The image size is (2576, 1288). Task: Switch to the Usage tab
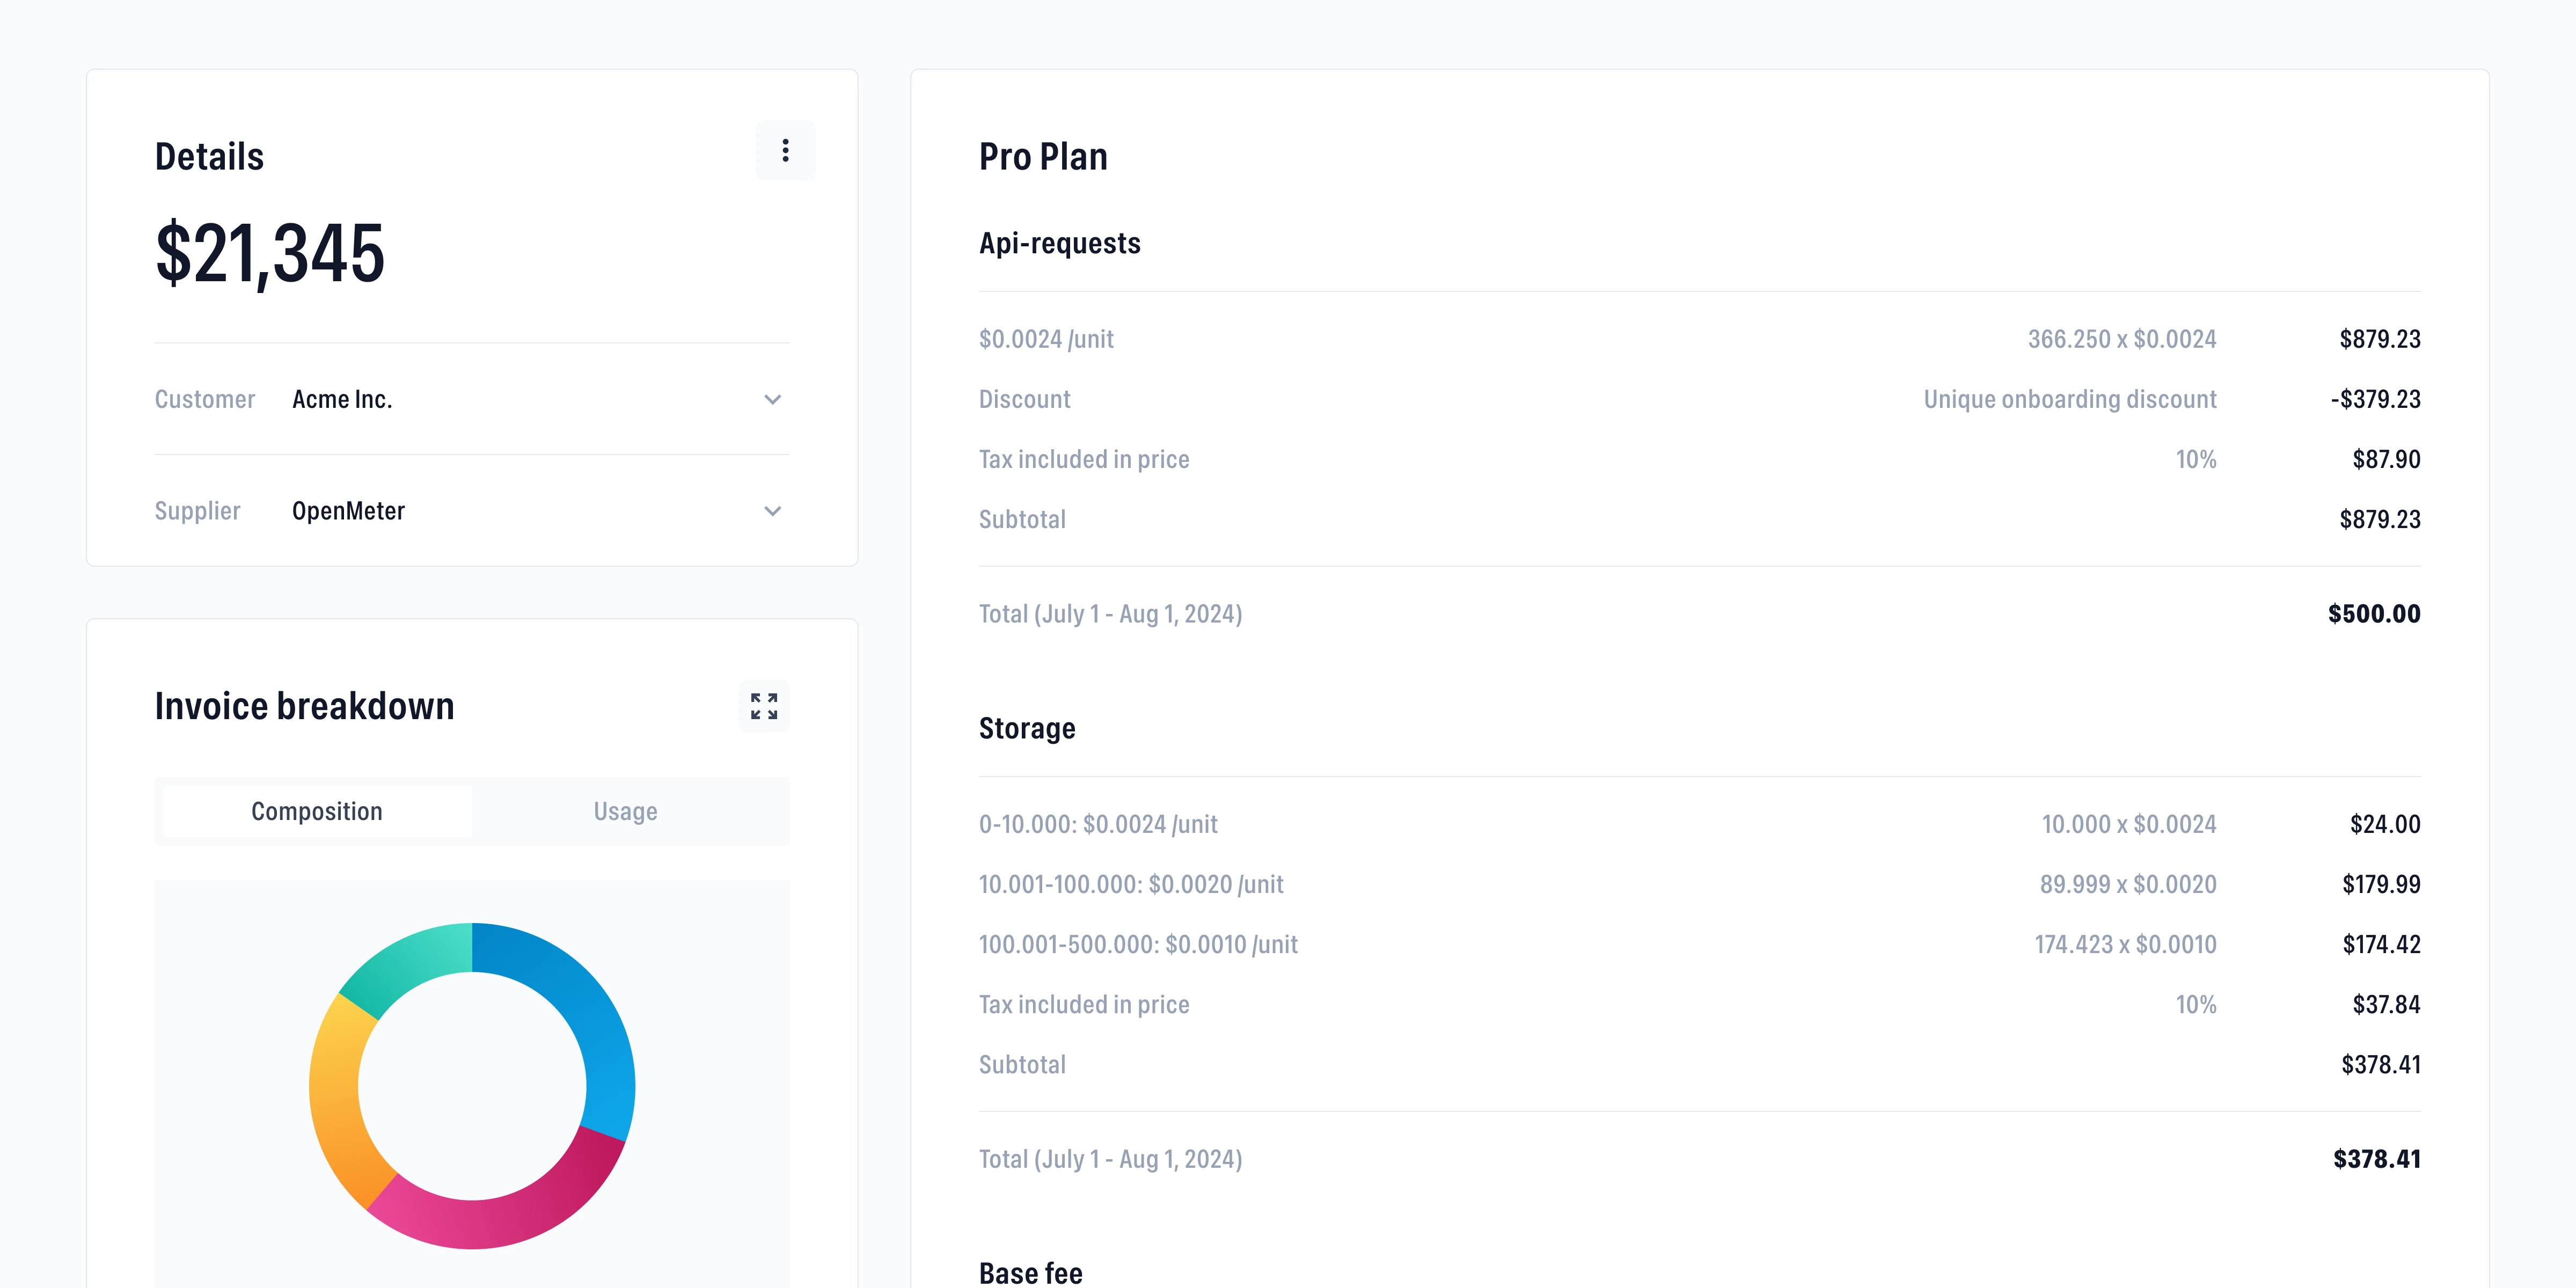pyautogui.click(x=626, y=811)
